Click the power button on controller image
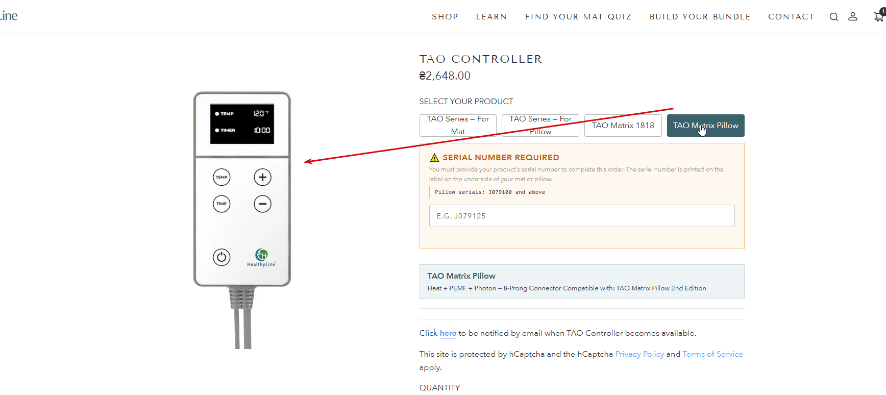The image size is (886, 395). point(222,257)
